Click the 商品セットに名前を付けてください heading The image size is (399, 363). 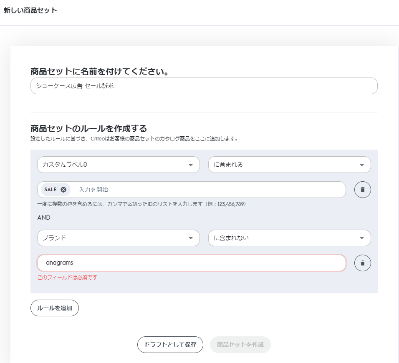[x=99, y=72]
